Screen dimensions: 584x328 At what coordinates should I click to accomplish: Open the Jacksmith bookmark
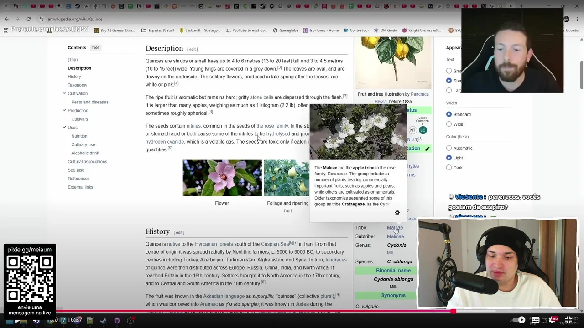click(200, 31)
